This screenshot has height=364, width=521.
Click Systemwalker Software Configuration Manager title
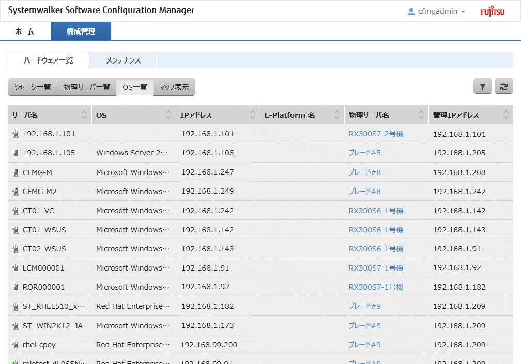pos(101,10)
